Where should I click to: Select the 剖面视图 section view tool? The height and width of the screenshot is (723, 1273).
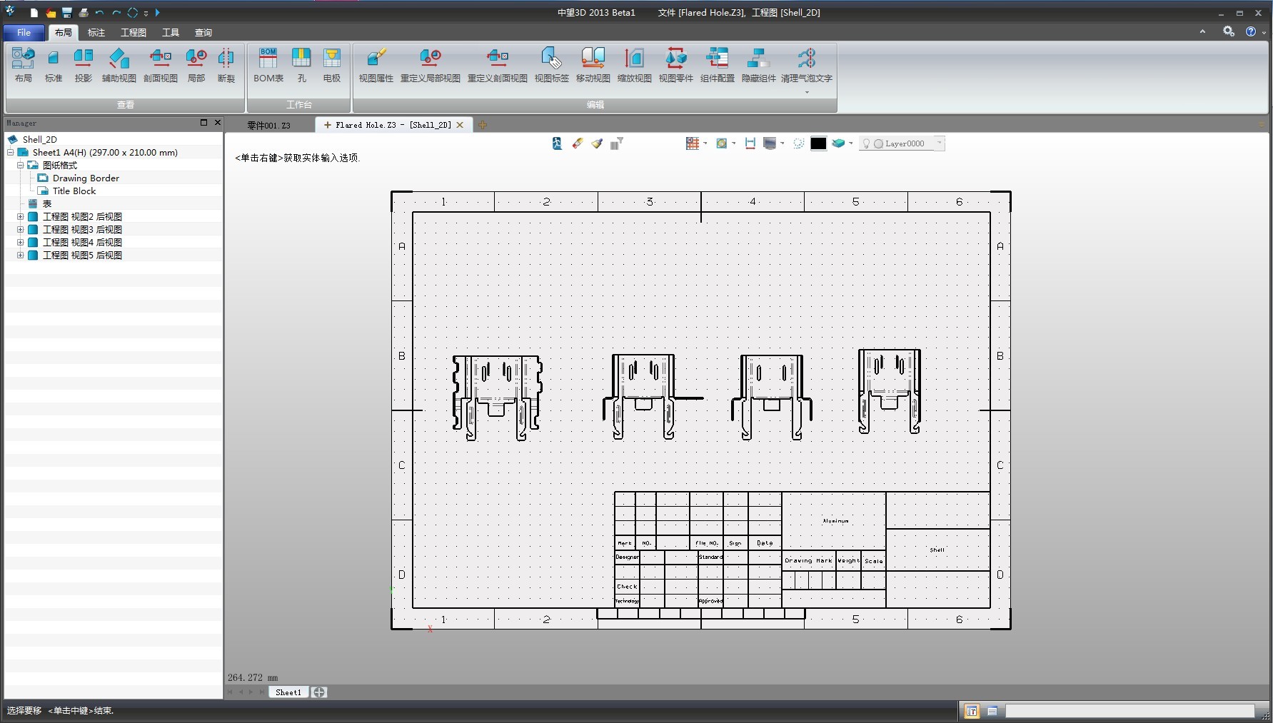pos(160,65)
